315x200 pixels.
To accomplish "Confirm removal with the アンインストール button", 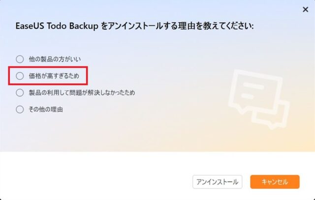I will [217, 182].
